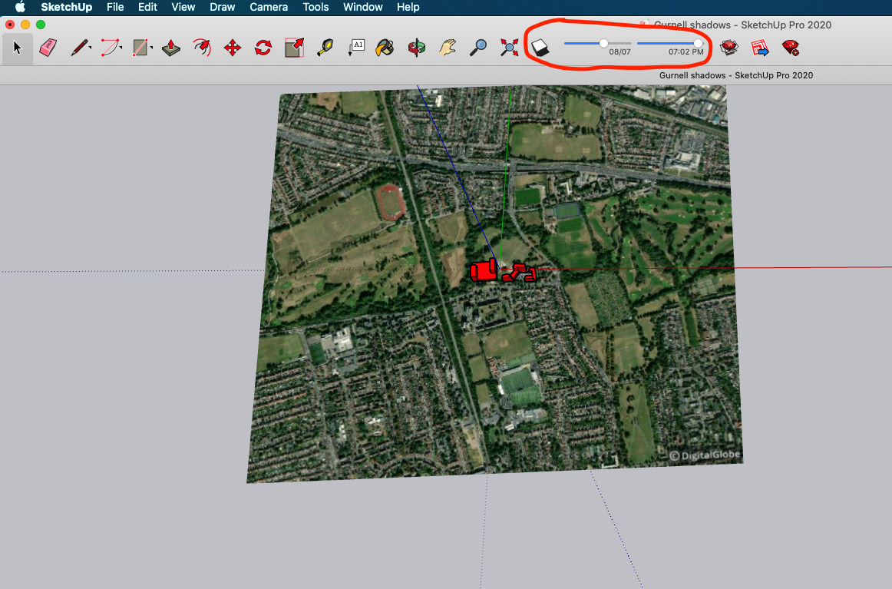Image resolution: width=892 pixels, height=589 pixels.
Task: Open the File menu
Action: pyautogui.click(x=115, y=8)
